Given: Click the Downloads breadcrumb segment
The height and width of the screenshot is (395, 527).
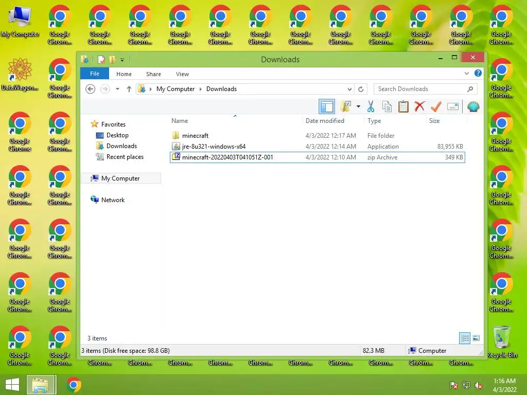Looking at the screenshot, I should point(221,89).
